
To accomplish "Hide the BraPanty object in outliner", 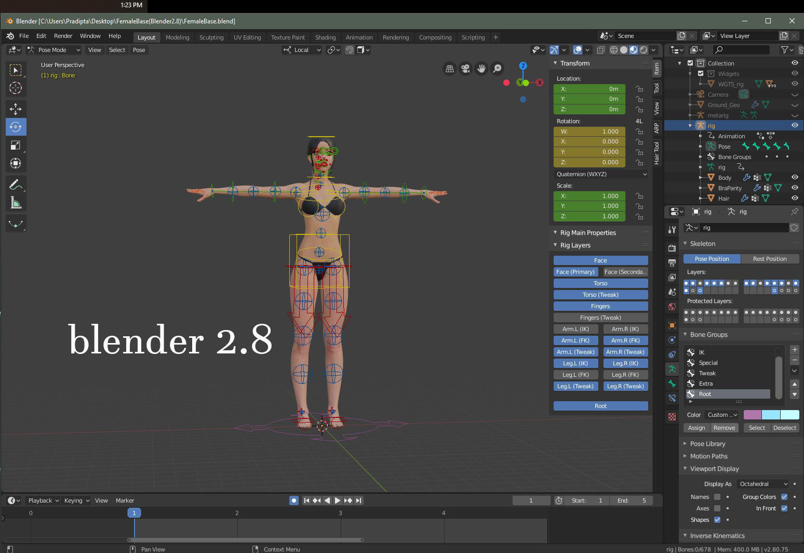I will (x=795, y=188).
